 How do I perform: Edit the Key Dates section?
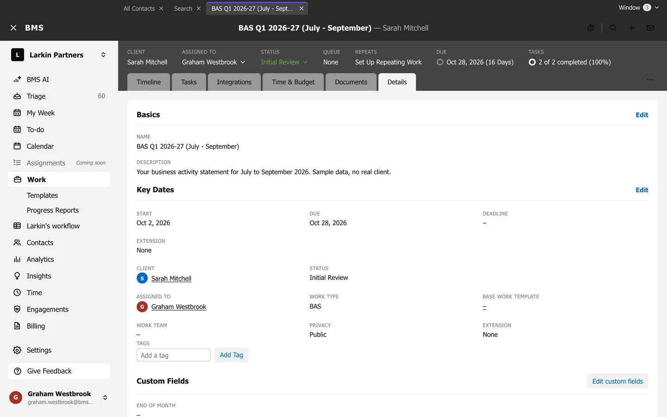pos(642,190)
